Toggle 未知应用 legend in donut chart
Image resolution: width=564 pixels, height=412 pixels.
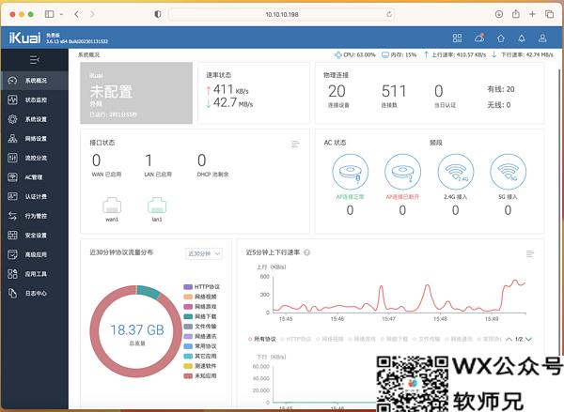pyautogui.click(x=201, y=375)
